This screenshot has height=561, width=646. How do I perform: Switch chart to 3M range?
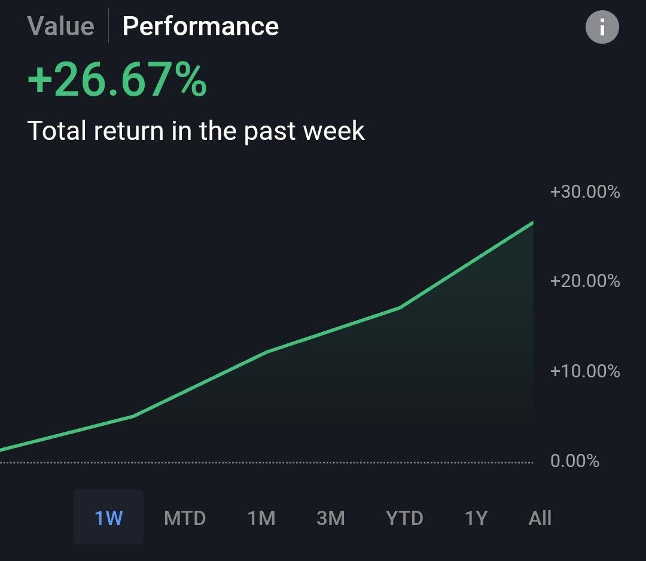[330, 518]
